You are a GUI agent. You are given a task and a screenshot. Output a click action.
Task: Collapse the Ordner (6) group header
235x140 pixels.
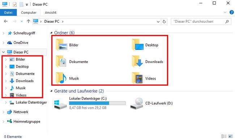51,32
